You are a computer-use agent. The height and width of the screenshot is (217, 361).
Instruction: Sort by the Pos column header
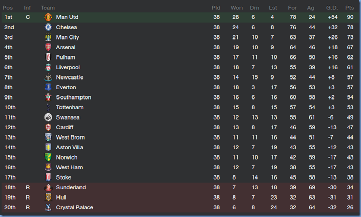tap(9, 7)
